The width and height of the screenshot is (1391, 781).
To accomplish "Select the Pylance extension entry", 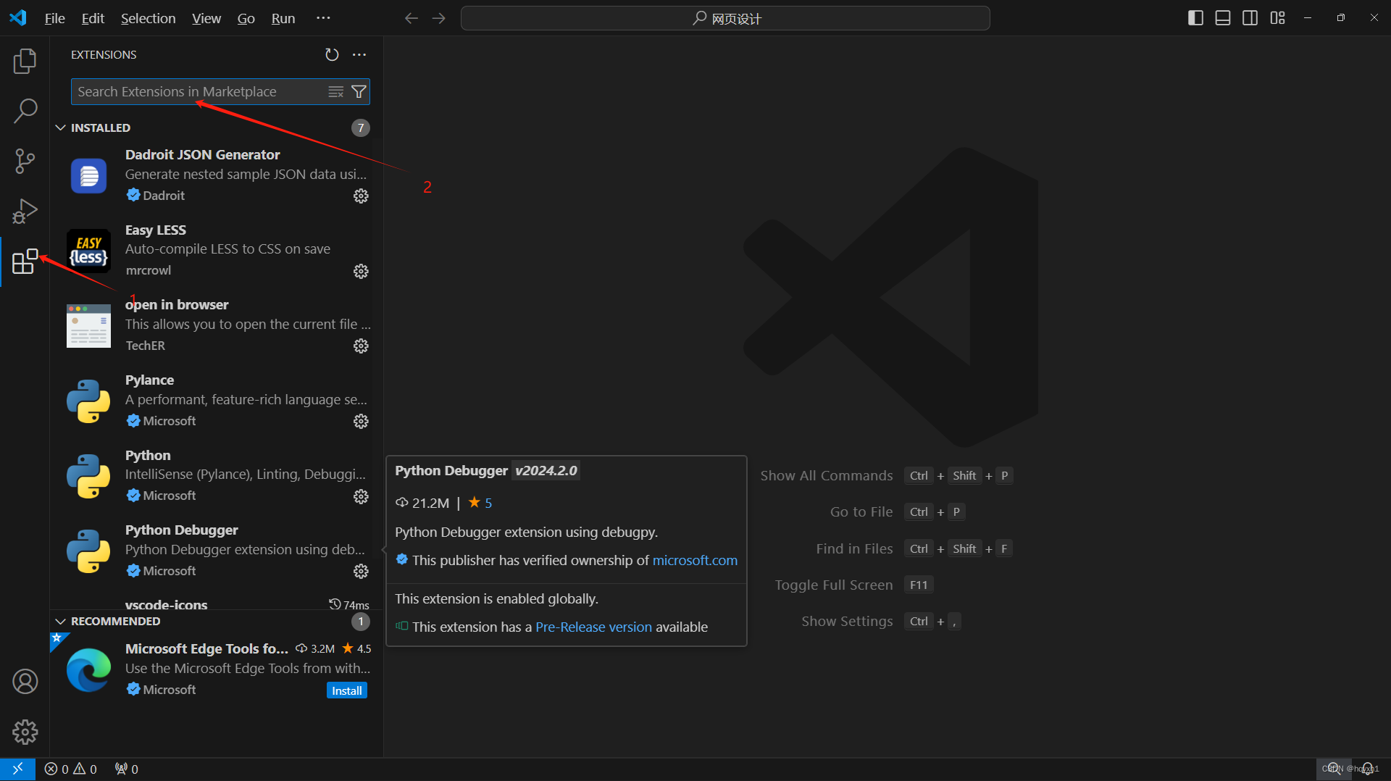I will point(216,401).
